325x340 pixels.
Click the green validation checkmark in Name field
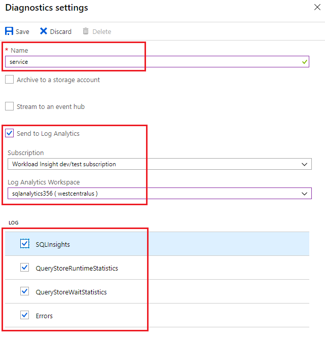[x=304, y=62]
